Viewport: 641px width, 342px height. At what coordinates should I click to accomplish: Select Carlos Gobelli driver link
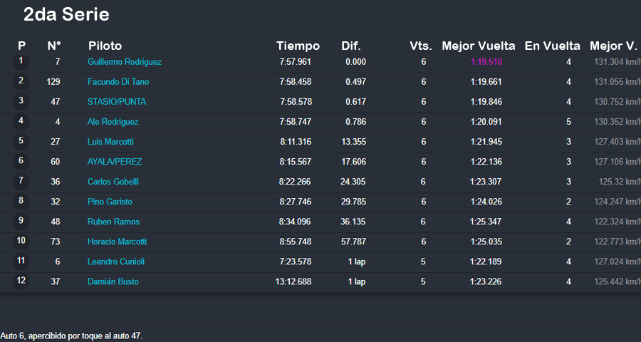tap(113, 182)
